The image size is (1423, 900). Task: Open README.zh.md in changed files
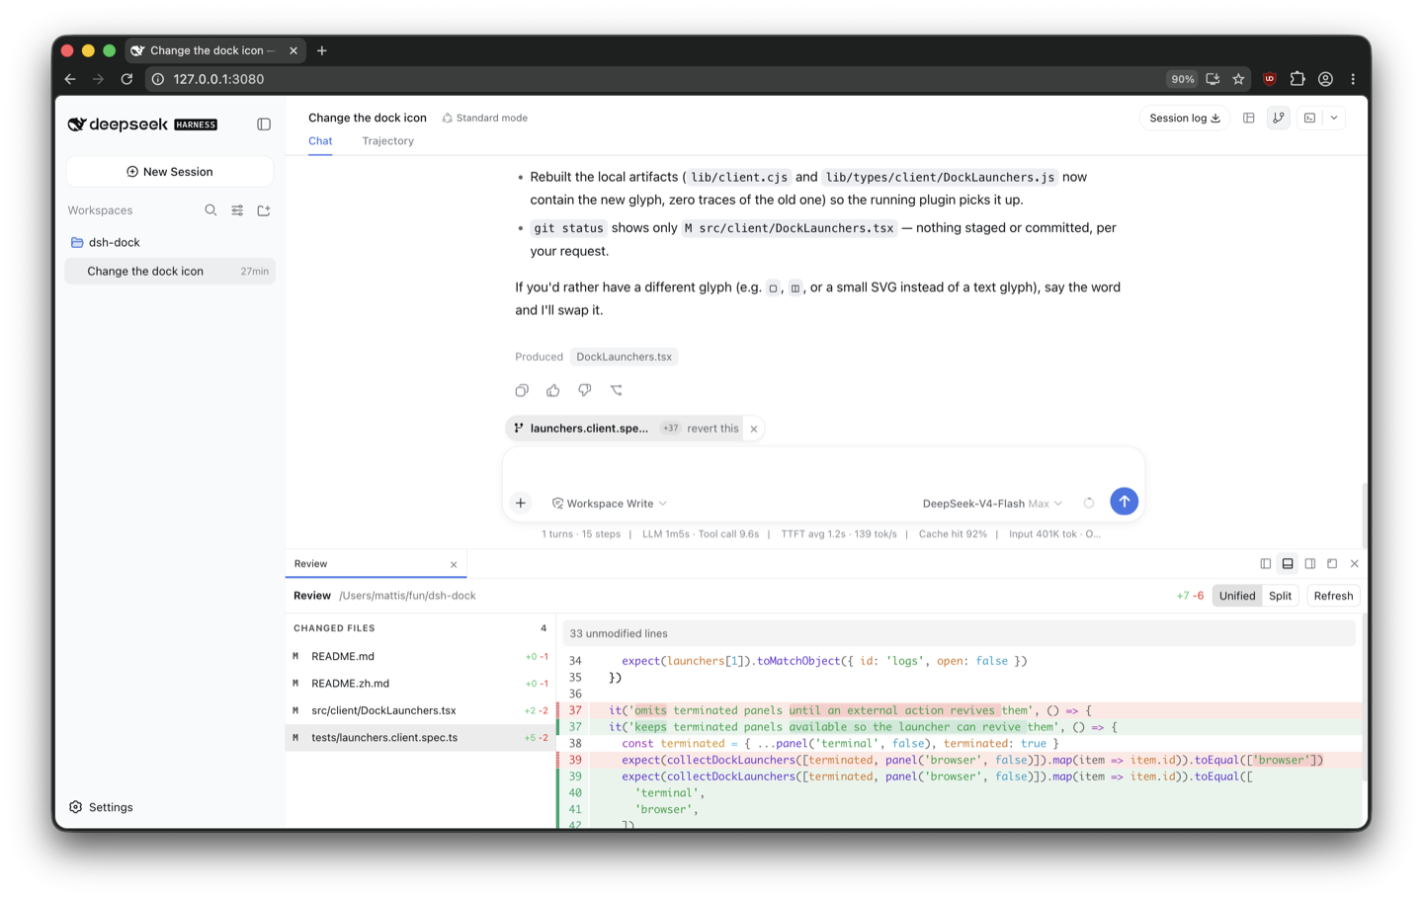(x=420, y=684)
